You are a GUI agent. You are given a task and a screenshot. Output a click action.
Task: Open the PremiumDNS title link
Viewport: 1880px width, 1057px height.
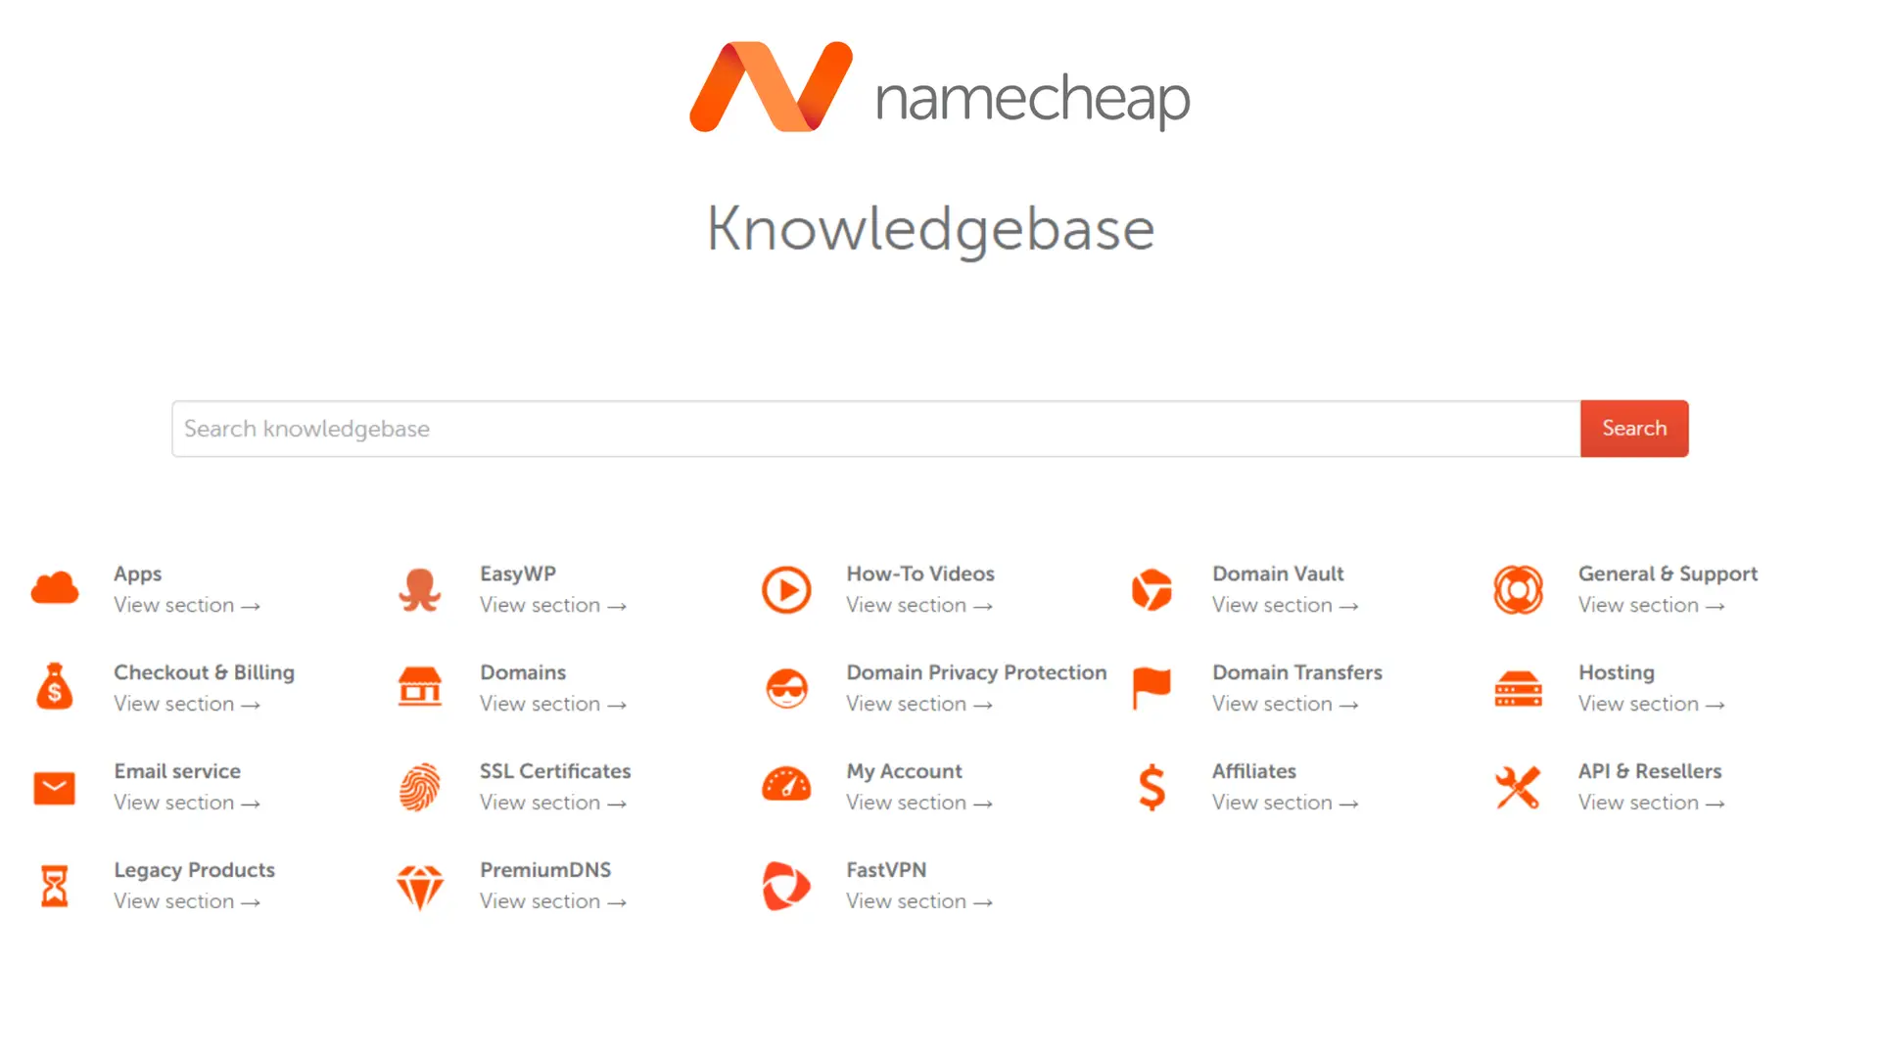pos(545,870)
